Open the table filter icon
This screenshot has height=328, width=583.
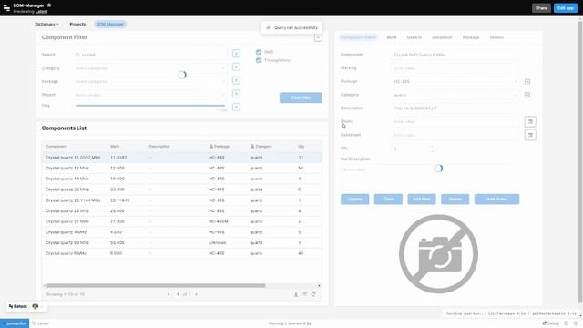point(304,294)
